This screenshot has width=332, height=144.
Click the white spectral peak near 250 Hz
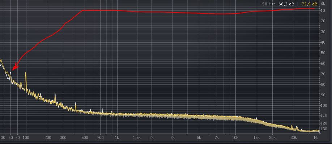point(55,97)
